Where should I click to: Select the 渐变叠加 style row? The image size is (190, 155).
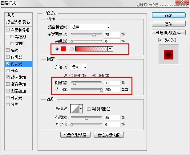tap(18, 84)
